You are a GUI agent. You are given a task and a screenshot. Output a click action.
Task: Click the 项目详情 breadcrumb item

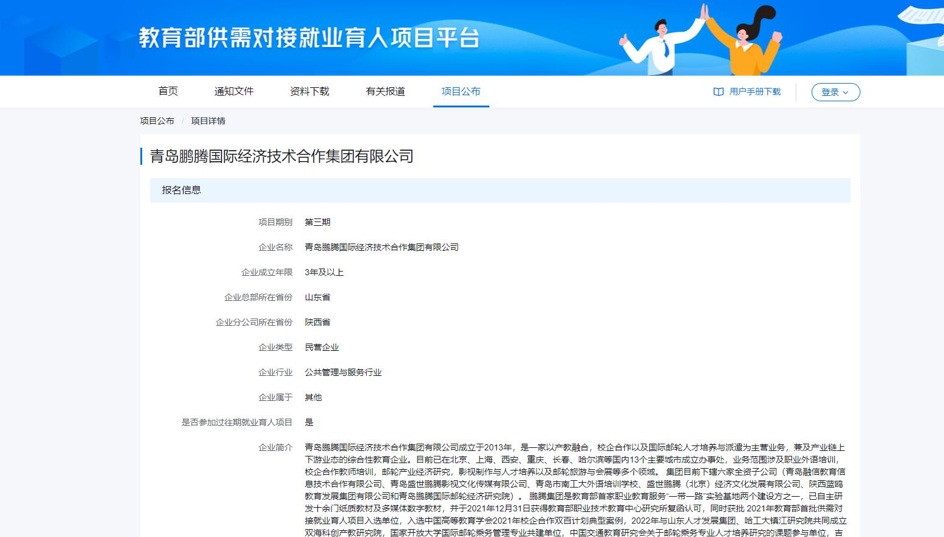click(208, 121)
